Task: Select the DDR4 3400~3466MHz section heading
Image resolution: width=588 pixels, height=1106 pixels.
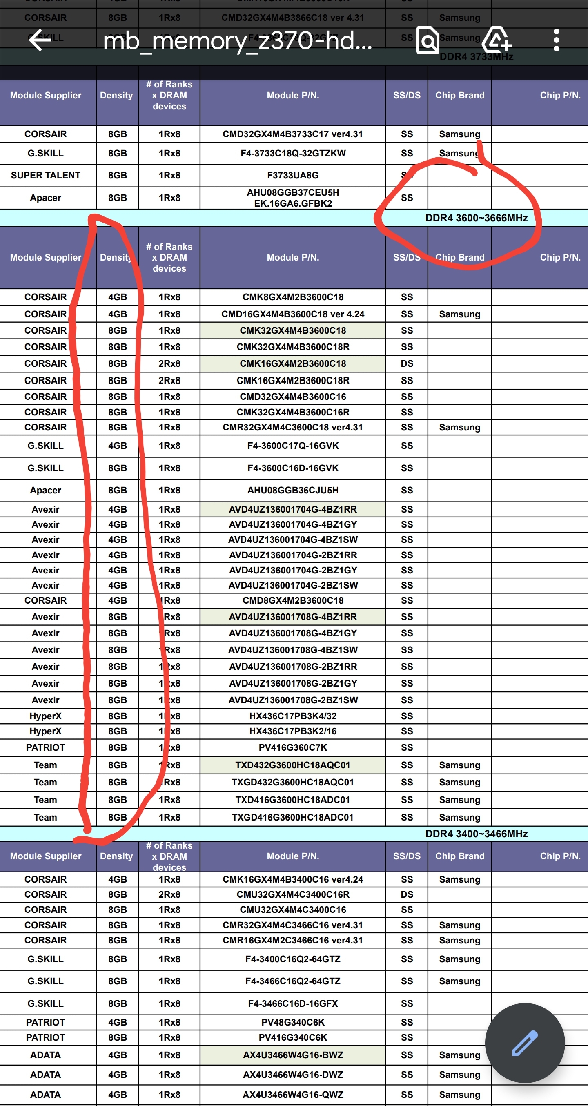Action: pos(477,833)
